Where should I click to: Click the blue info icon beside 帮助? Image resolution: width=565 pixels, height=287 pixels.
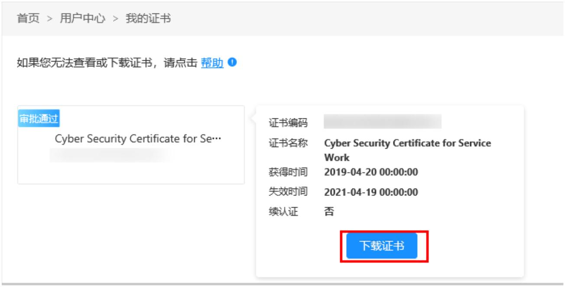click(233, 63)
